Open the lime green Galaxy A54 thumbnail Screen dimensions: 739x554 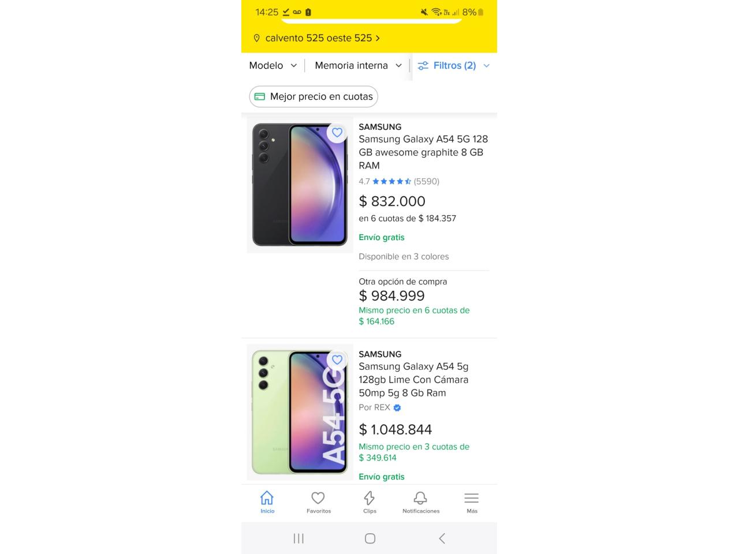pyautogui.click(x=300, y=412)
